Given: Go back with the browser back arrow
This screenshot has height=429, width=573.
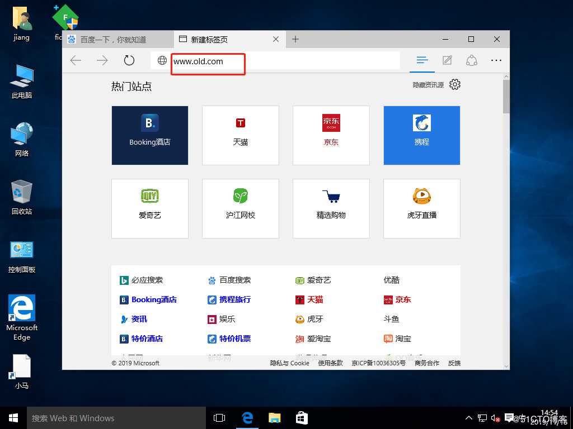Looking at the screenshot, I should (76, 60).
